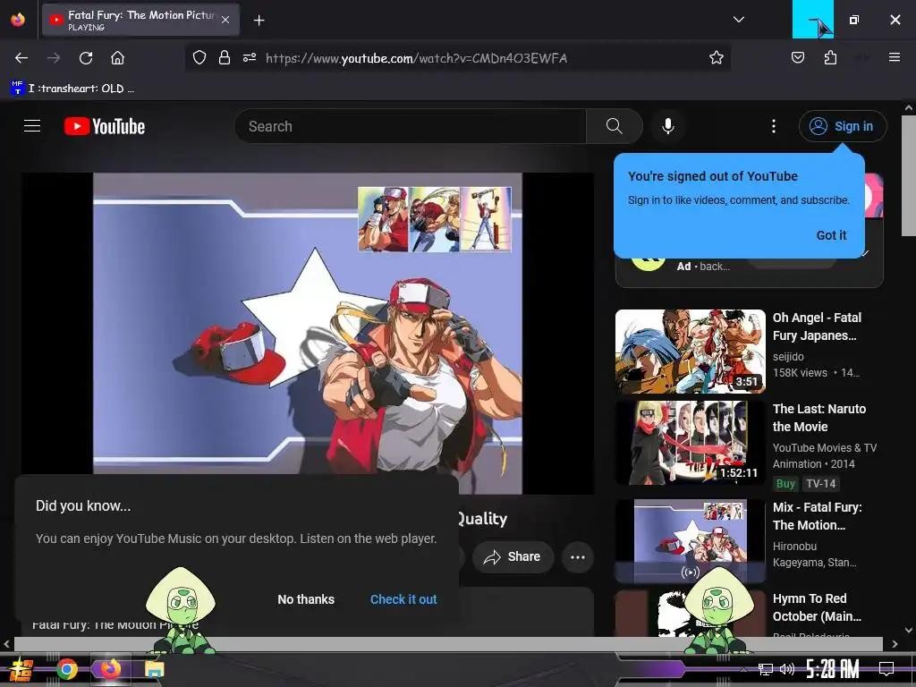
Task: Open the Firefox home page
Action: 117,58
